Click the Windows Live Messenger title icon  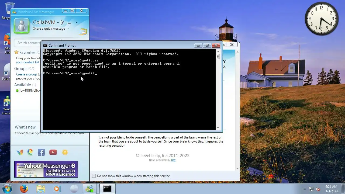tap(14, 12)
